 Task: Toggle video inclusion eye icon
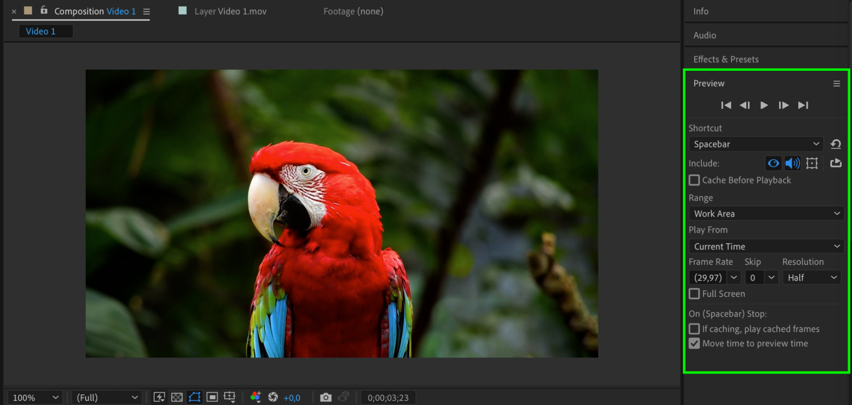coord(773,163)
